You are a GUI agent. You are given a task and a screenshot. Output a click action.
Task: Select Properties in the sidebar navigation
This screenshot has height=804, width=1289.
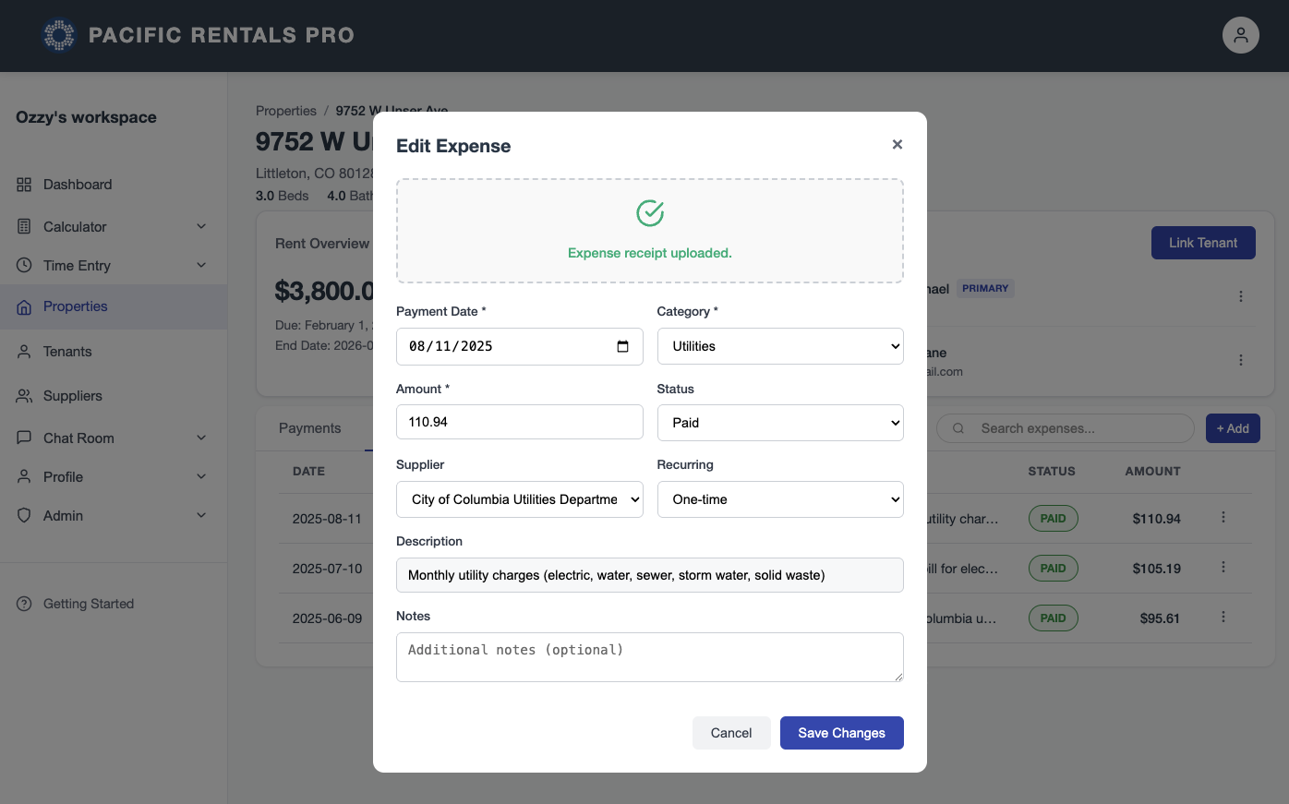point(75,306)
